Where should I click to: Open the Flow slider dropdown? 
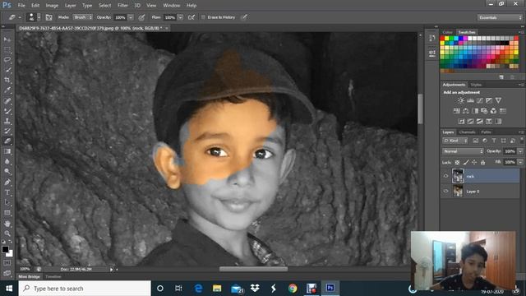point(181,17)
